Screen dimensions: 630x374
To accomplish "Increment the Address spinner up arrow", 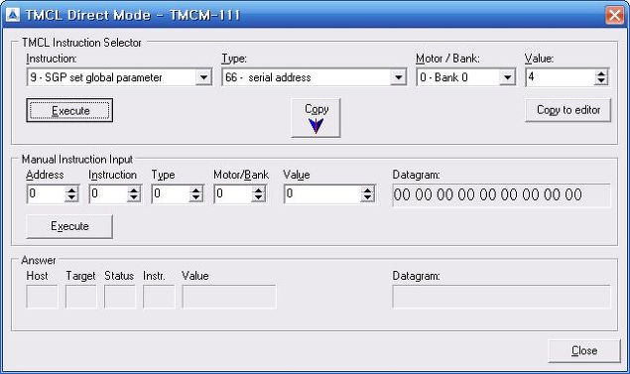I will tap(71, 190).
